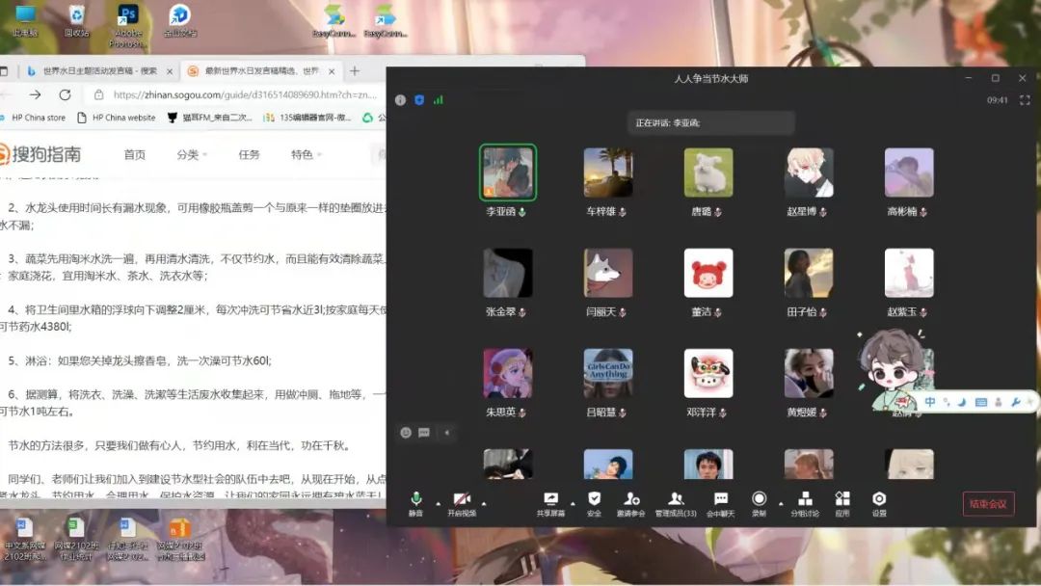
Task: Refresh the browser page
Action: [65, 94]
